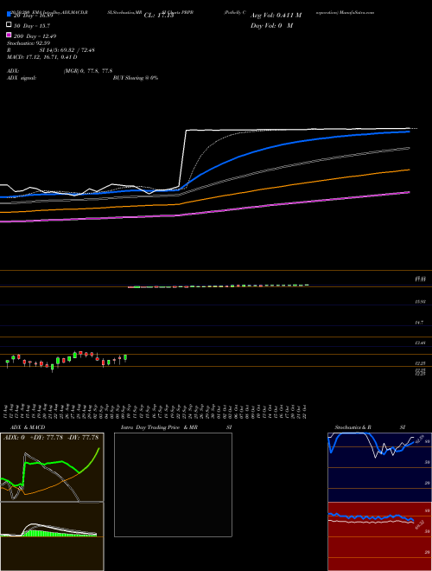
Task: Click the '(MGR) 0, 77.8, 77.8' ADX values
Action: pyautogui.click(x=87, y=71)
